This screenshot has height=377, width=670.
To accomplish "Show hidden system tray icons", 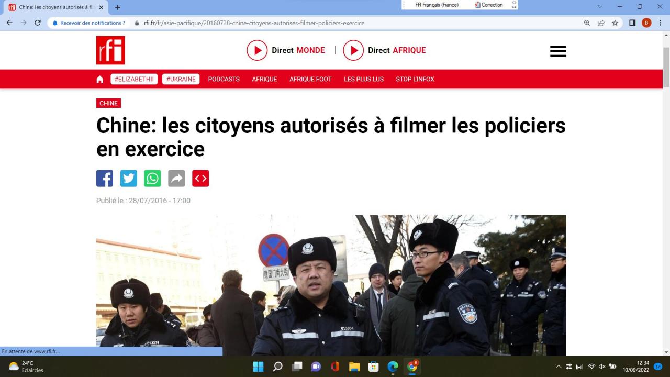I will [x=559, y=367].
